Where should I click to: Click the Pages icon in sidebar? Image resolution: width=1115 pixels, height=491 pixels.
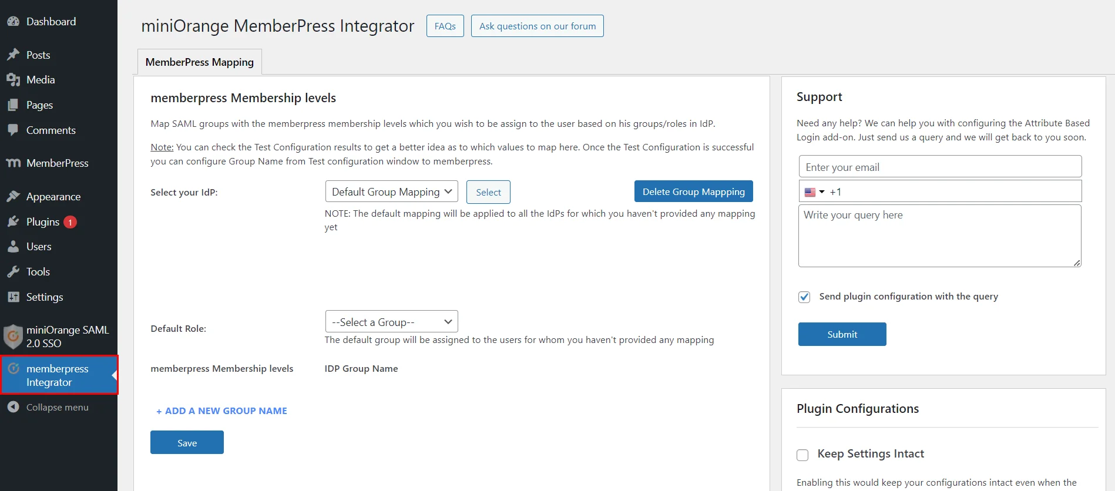pyautogui.click(x=13, y=105)
